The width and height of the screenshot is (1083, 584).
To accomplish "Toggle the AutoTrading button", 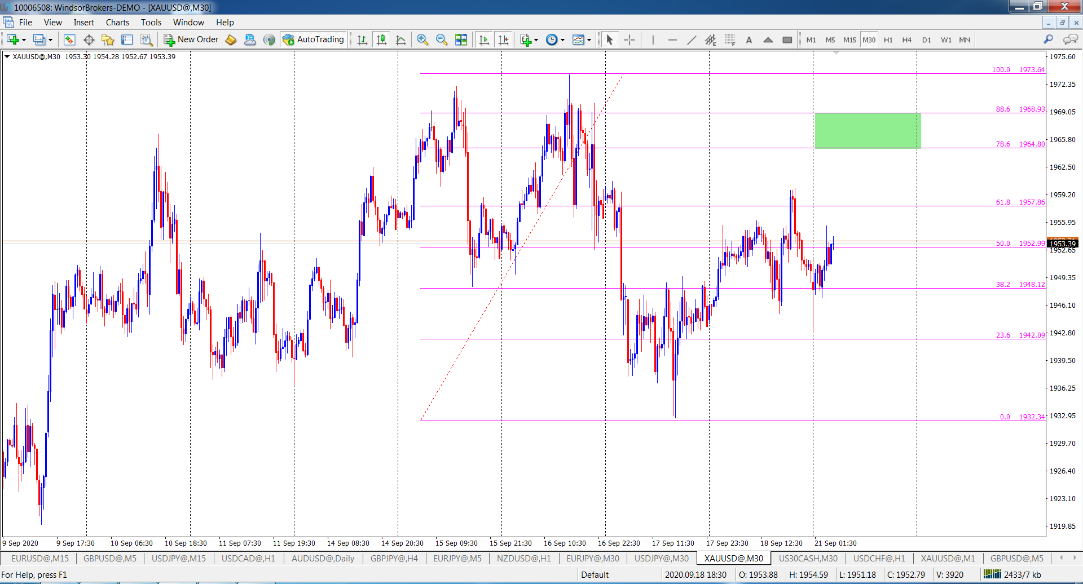I will [313, 39].
